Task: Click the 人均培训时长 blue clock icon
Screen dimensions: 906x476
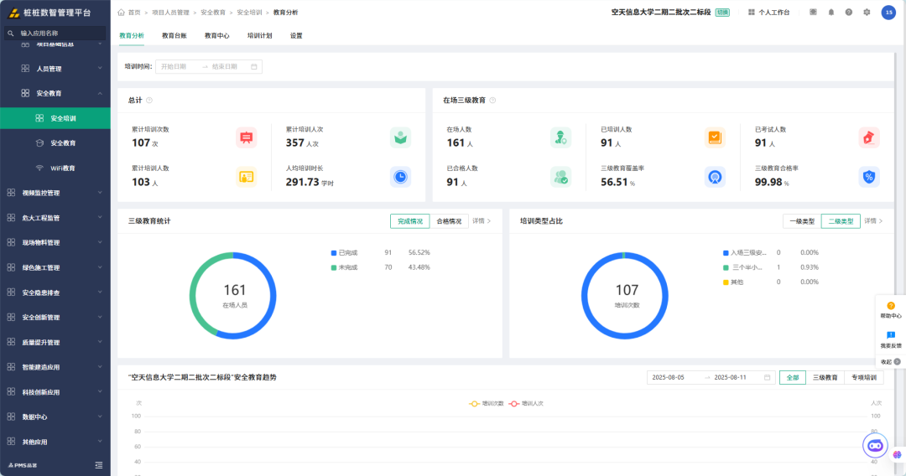Action: point(400,177)
